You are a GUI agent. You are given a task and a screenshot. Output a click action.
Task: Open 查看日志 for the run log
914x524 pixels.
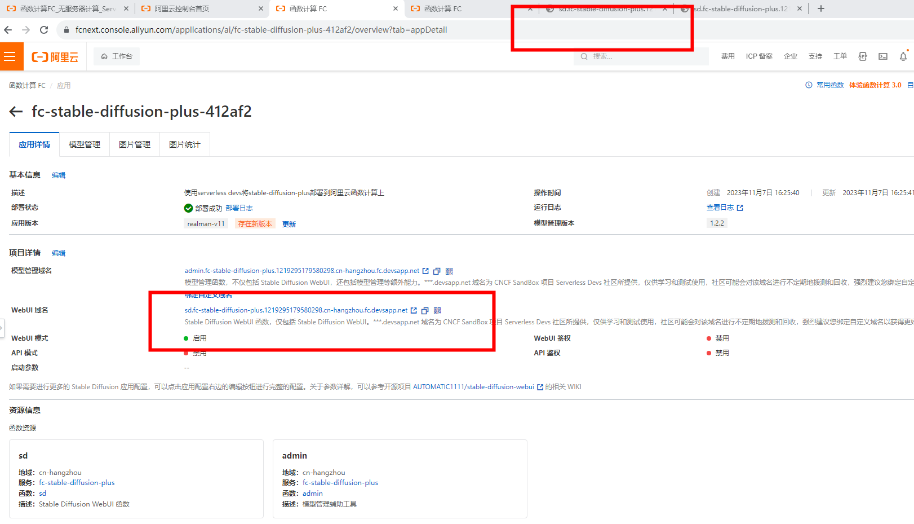[725, 208]
